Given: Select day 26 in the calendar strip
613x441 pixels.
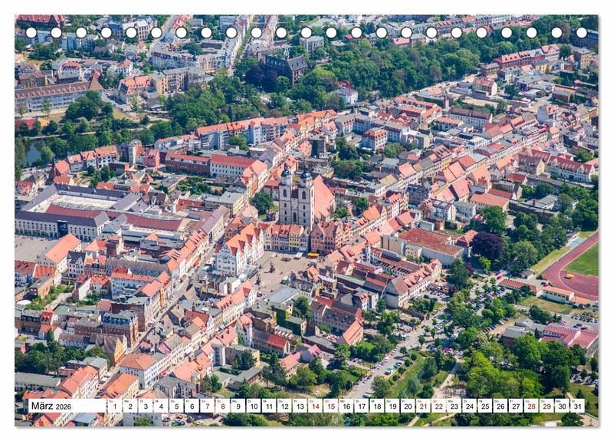Looking at the screenshot, I should click(500, 406).
